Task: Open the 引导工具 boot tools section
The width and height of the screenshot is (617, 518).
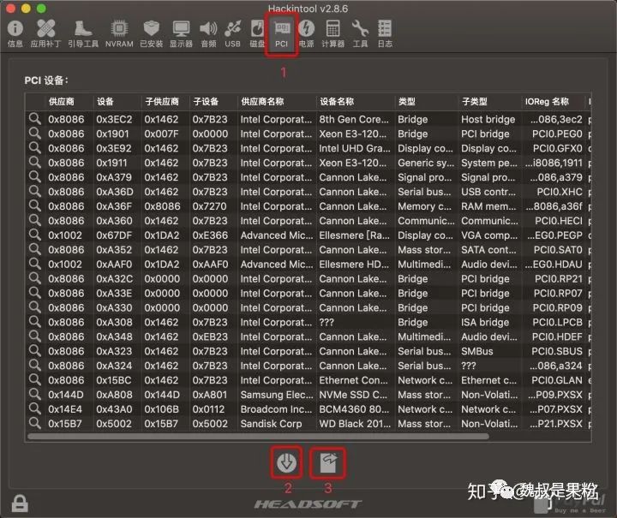Action: (83, 33)
